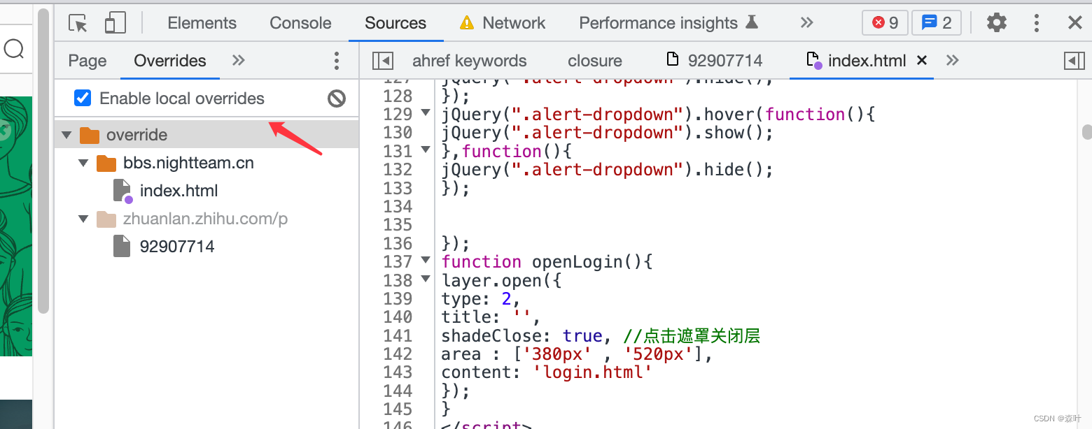Click the red 9-errors badge
The width and height of the screenshot is (1092, 429).
[x=884, y=22]
